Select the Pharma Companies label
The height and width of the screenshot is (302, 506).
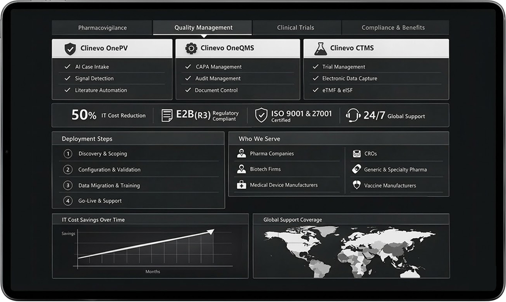coord(272,154)
